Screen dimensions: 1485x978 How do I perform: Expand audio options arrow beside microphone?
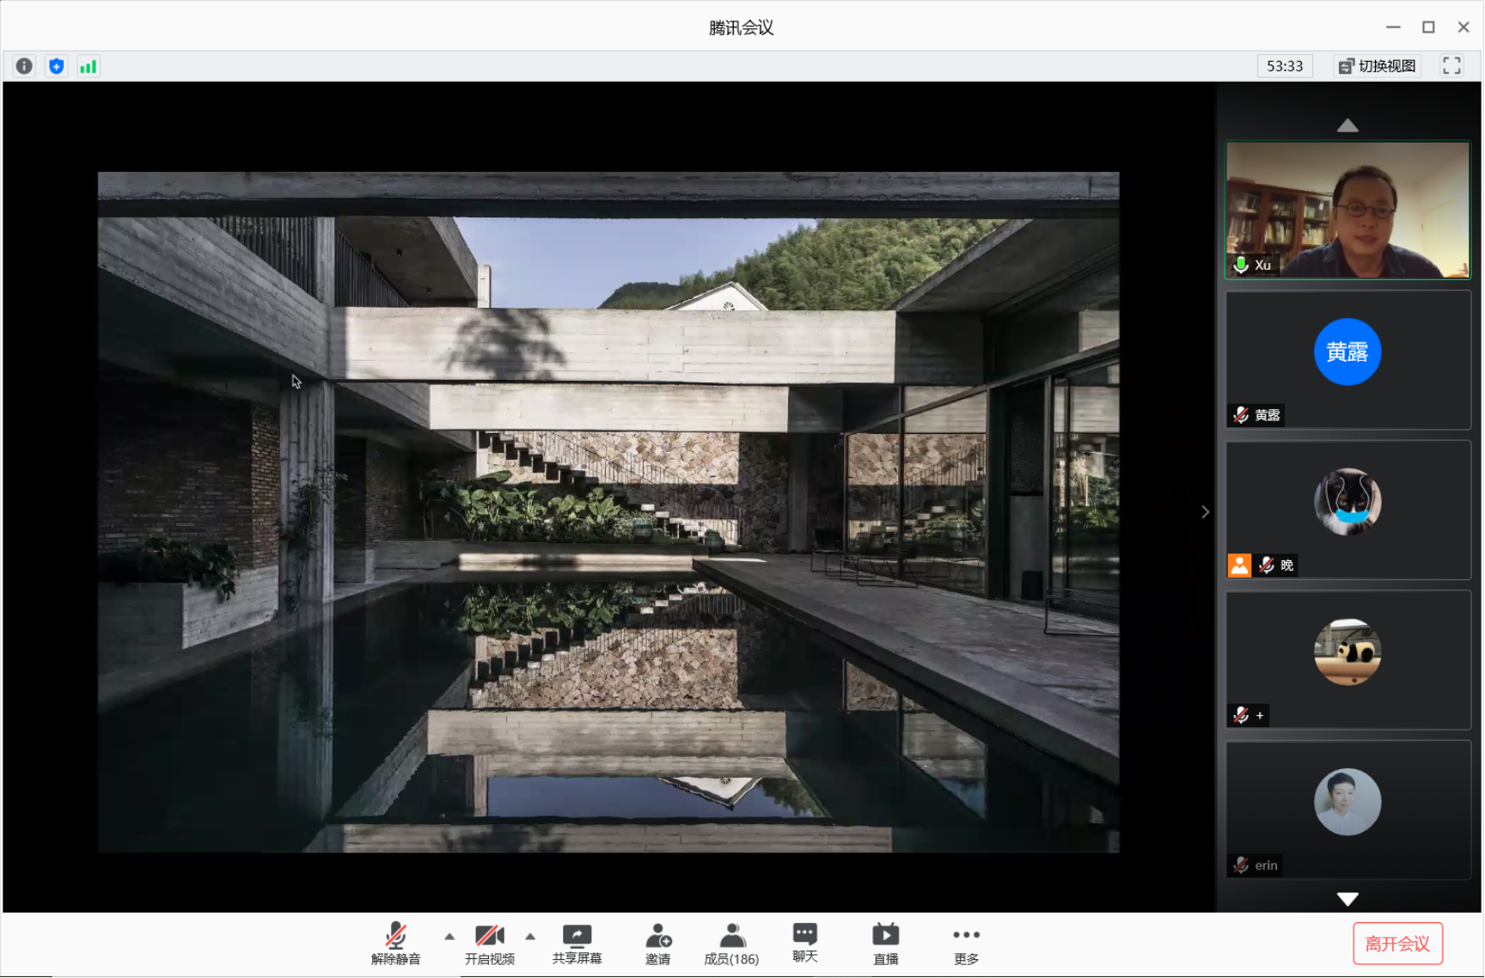pos(449,936)
